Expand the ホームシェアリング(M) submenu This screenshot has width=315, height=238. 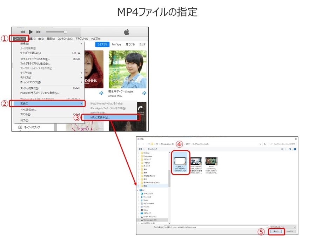(49, 82)
